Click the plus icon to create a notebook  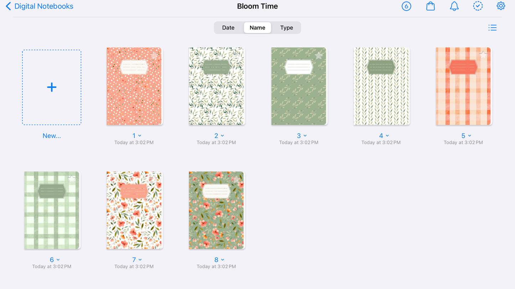pyautogui.click(x=51, y=87)
